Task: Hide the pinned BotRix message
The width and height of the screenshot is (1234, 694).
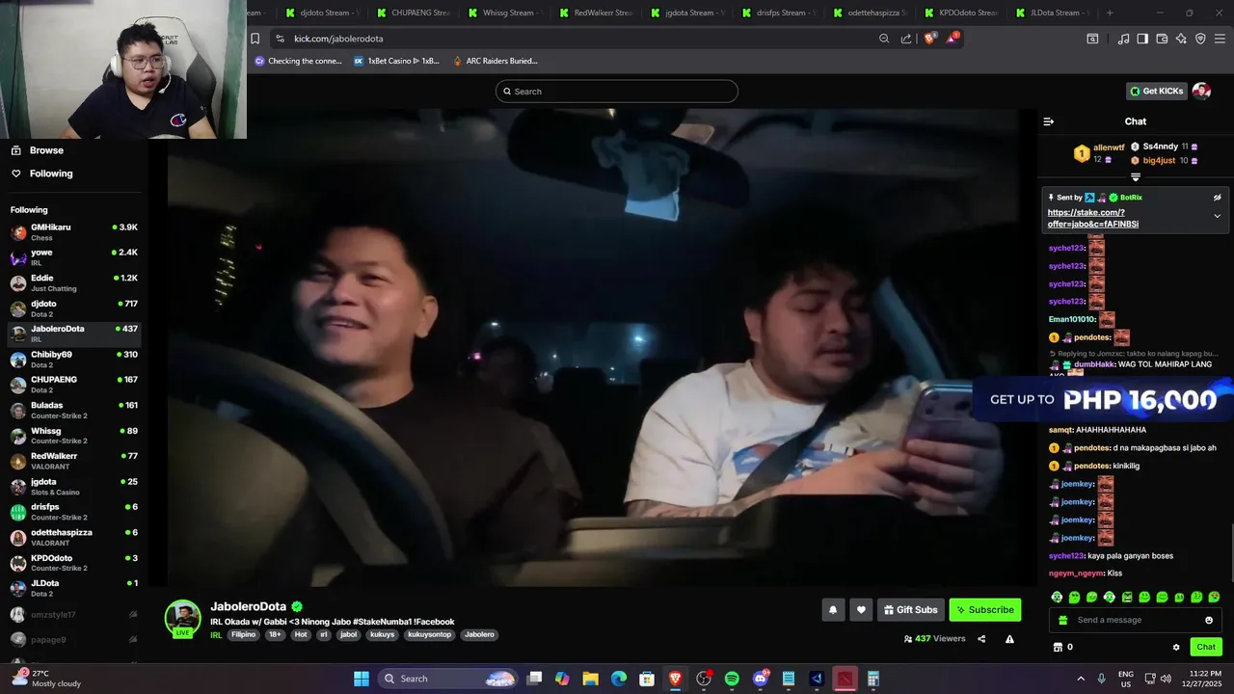Action: (1218, 198)
